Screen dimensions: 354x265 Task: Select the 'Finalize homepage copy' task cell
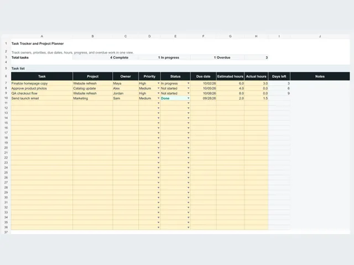click(42, 83)
